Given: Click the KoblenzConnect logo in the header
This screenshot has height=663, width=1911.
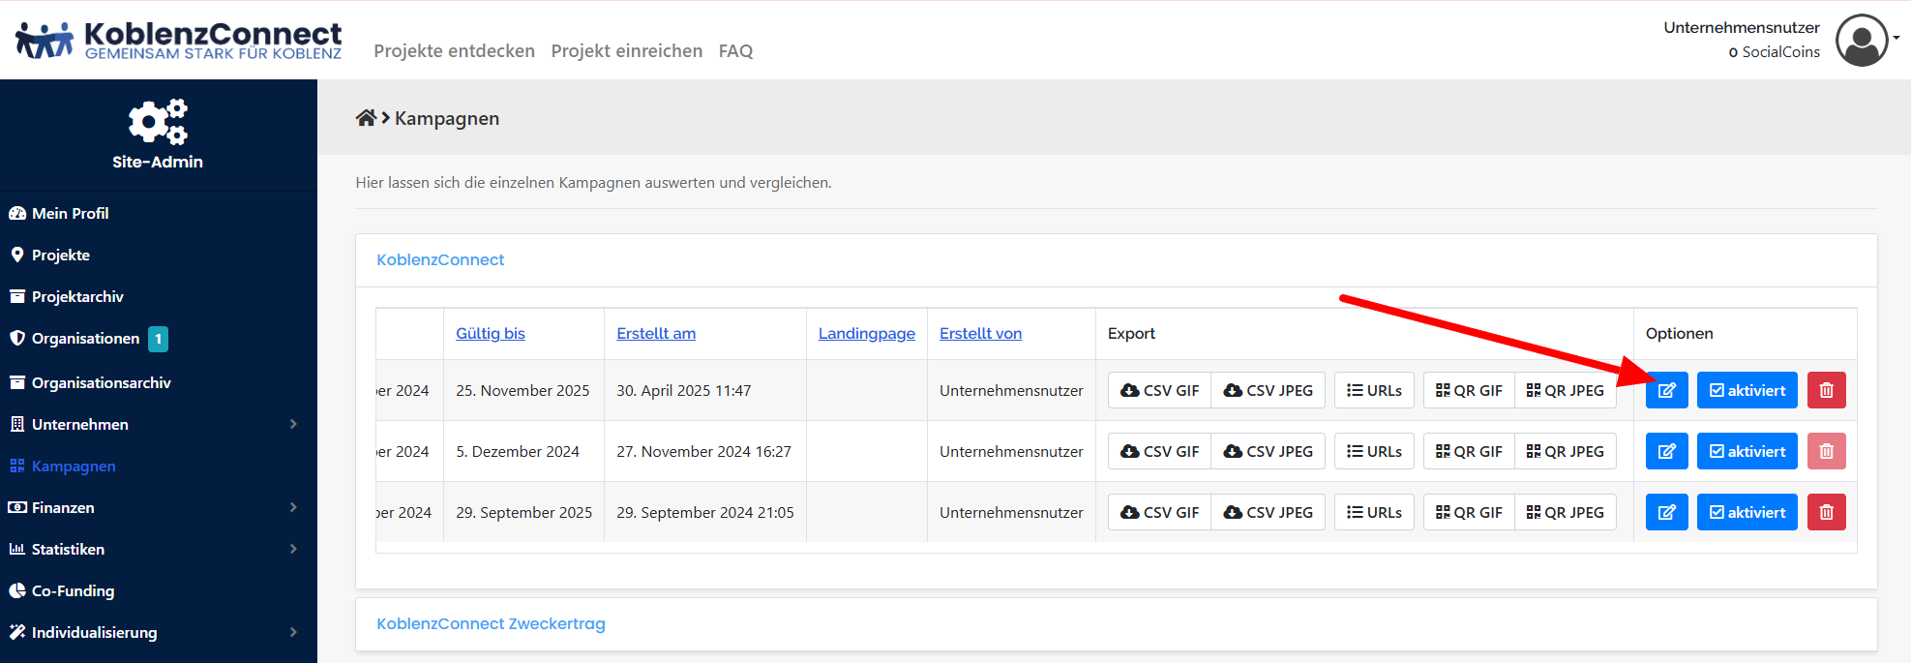Looking at the screenshot, I should (179, 40).
